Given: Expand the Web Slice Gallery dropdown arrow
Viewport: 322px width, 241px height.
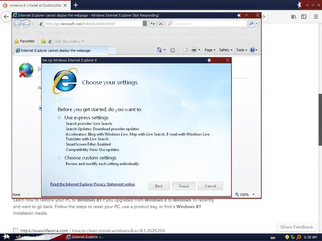Looking at the screenshot, I should pos(83,41).
